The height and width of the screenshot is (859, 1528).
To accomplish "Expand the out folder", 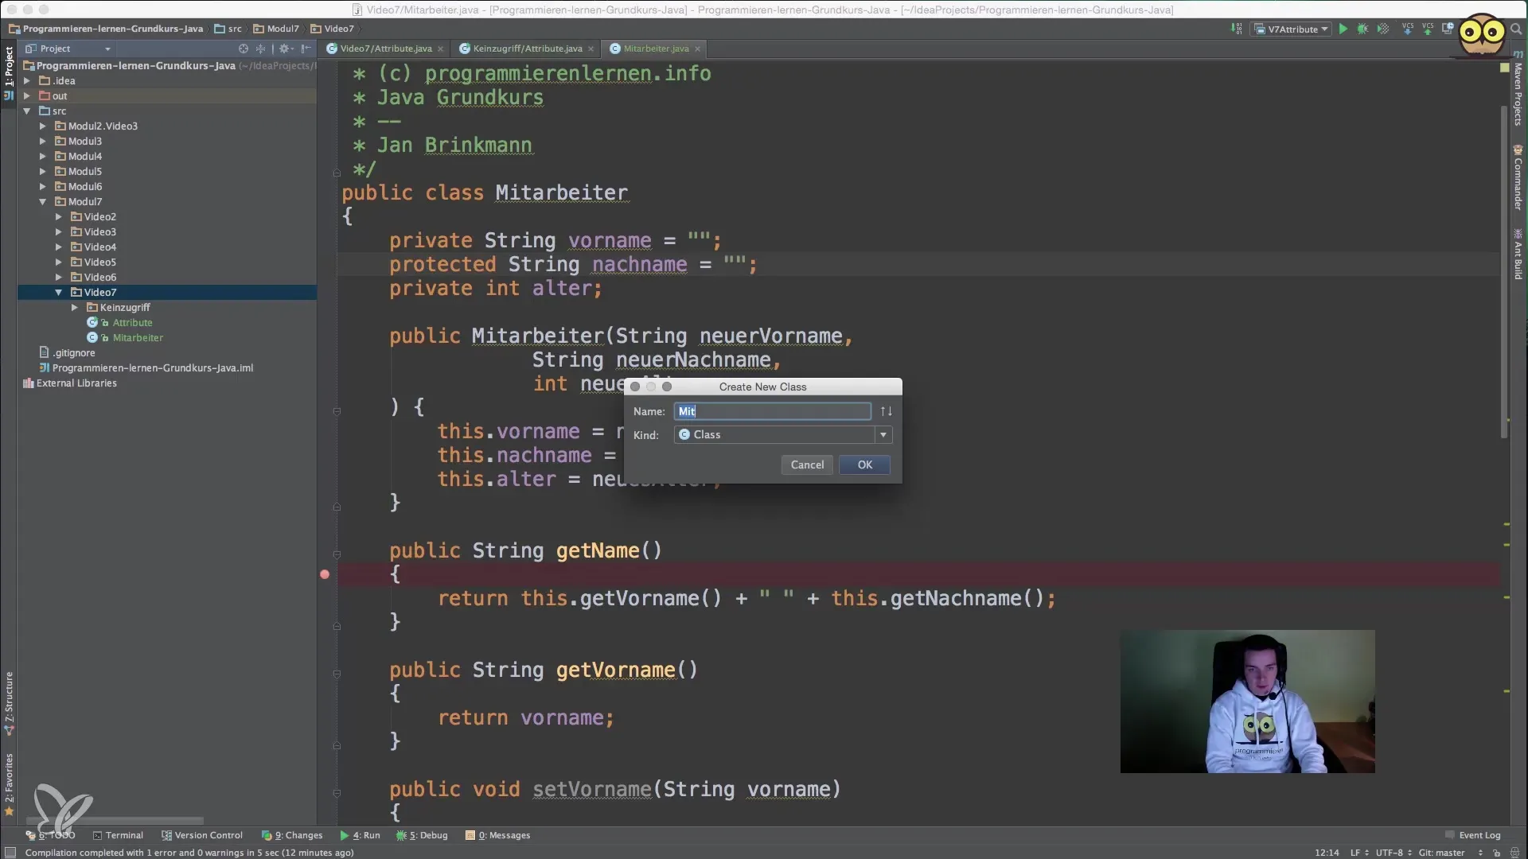I will pyautogui.click(x=27, y=95).
